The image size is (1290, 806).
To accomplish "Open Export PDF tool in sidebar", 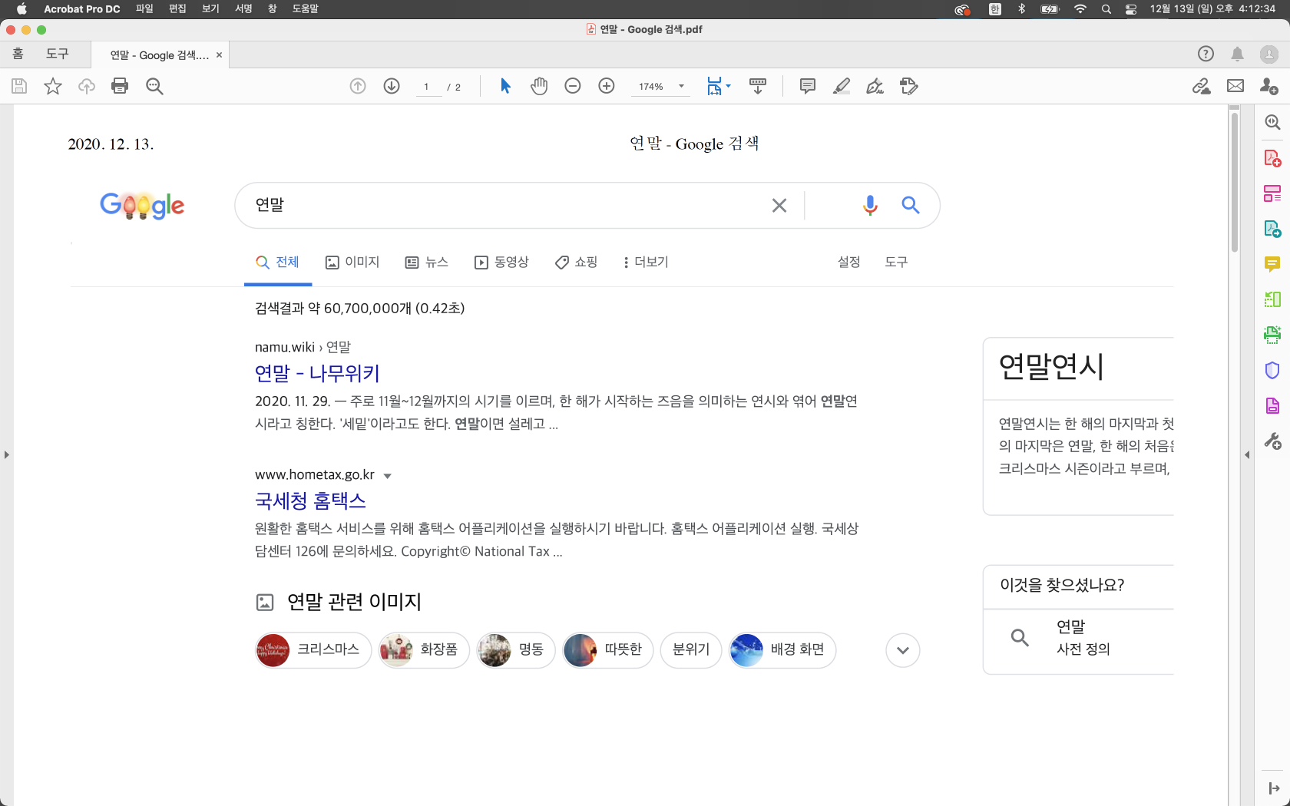I will point(1272,229).
